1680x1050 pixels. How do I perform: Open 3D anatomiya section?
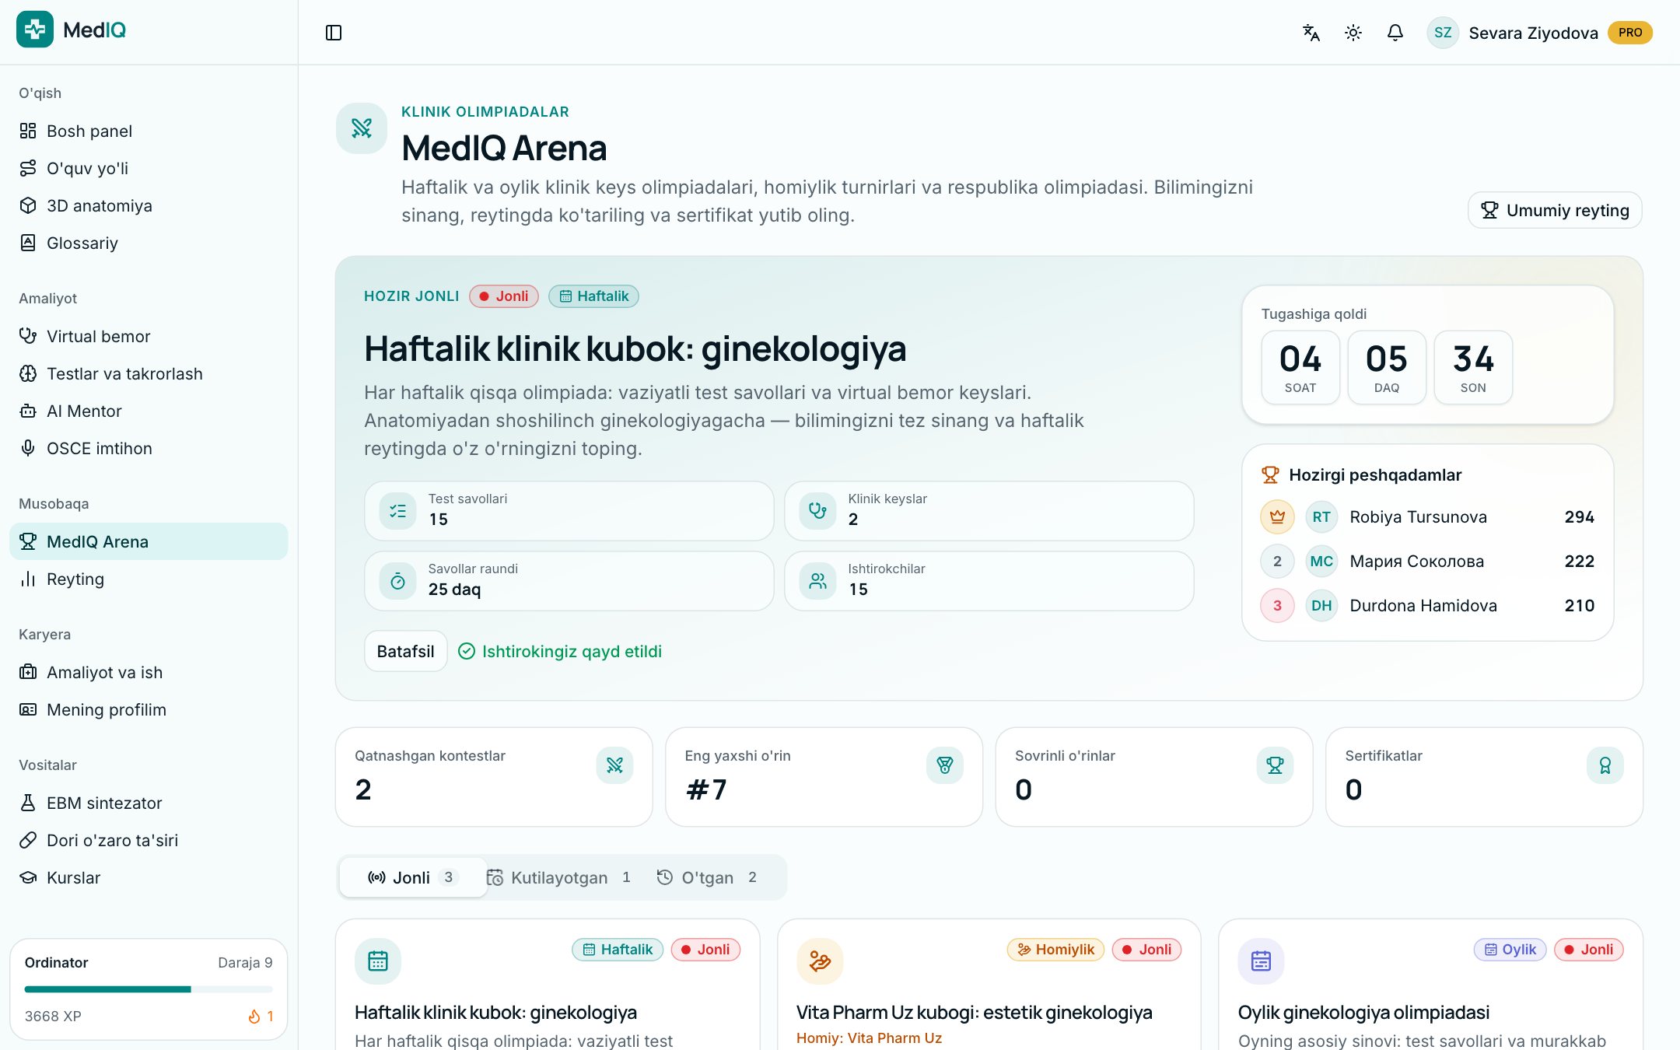click(149, 205)
